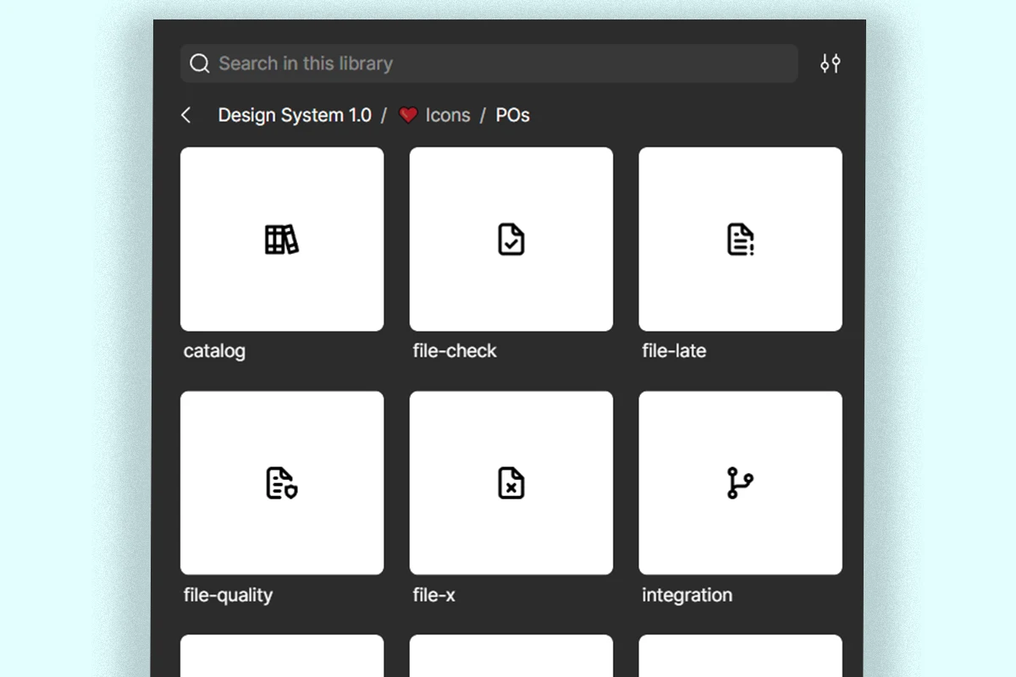The image size is (1016, 677).
Task: Open the Icons breadcrumb folder
Action: tap(448, 115)
